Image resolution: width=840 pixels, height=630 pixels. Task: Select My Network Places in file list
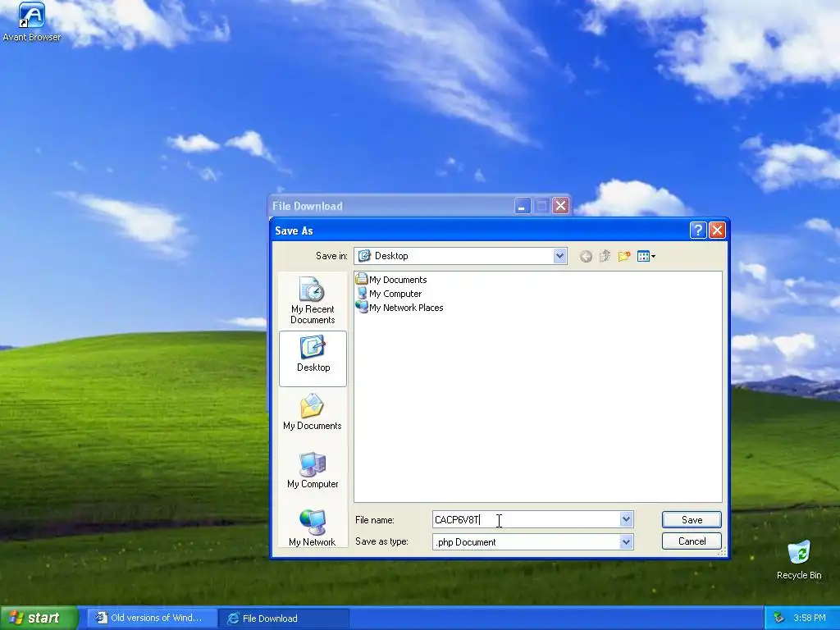pyautogui.click(x=399, y=308)
